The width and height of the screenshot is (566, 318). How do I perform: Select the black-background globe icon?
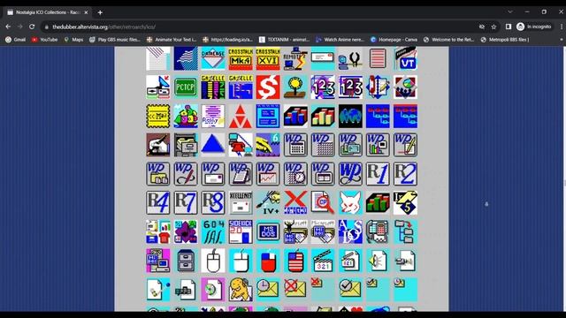(x=350, y=116)
